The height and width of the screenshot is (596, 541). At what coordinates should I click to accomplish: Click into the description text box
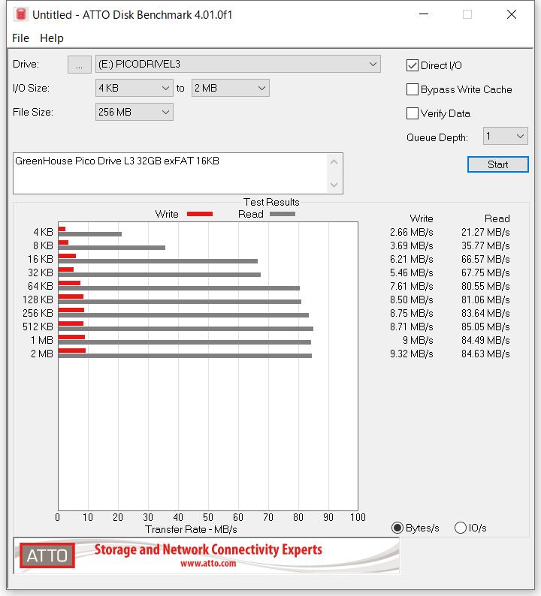coord(171,173)
